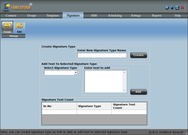Open the Scheduling menu
The image size is (188, 135).
click(x=115, y=15)
